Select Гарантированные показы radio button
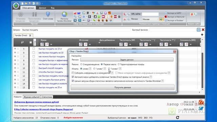Viewport: 217px width, 122px height. [x=119, y=64]
